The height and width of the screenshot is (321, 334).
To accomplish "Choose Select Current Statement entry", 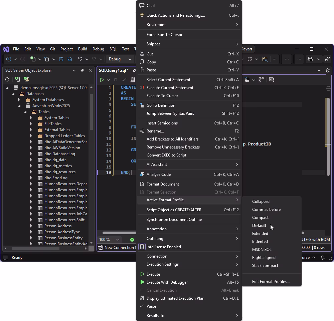I will (x=189, y=80).
